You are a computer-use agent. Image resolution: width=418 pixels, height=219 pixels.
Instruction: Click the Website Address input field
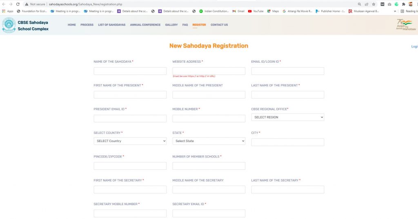209,71
